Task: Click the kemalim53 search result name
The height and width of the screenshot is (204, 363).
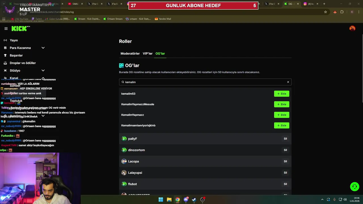Action: pos(128,94)
